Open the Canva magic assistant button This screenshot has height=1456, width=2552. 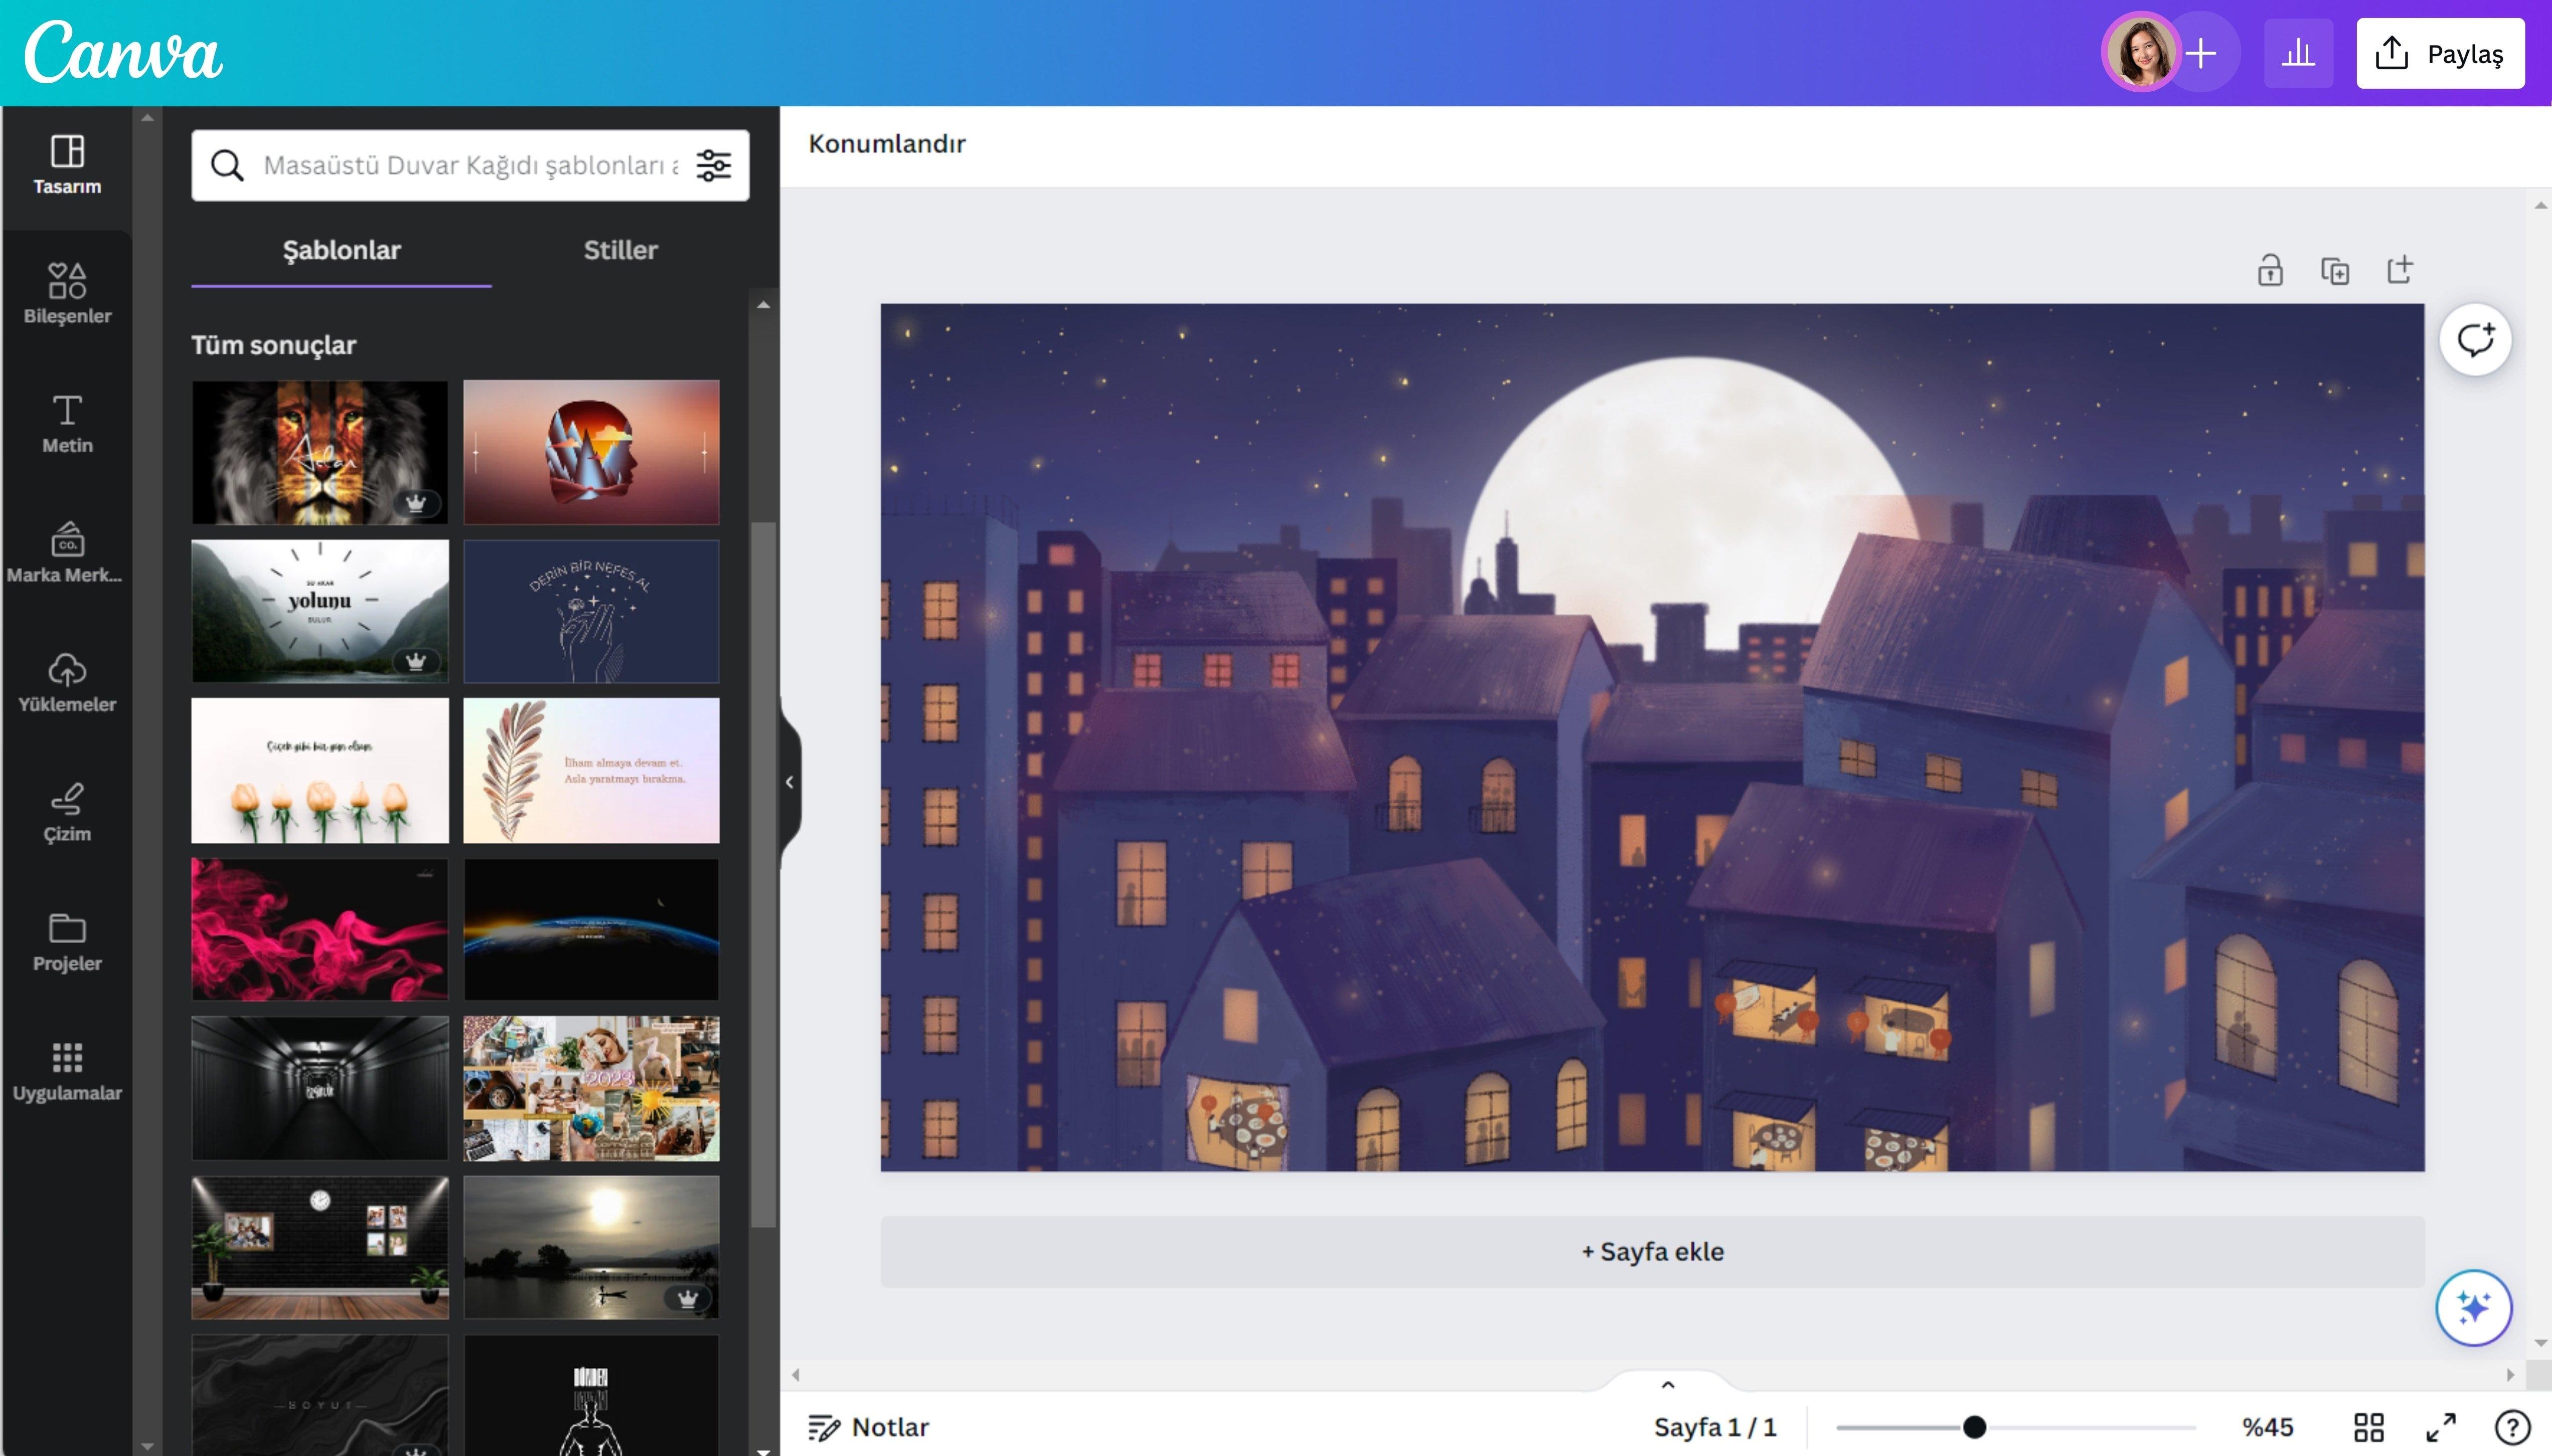tap(2473, 1307)
